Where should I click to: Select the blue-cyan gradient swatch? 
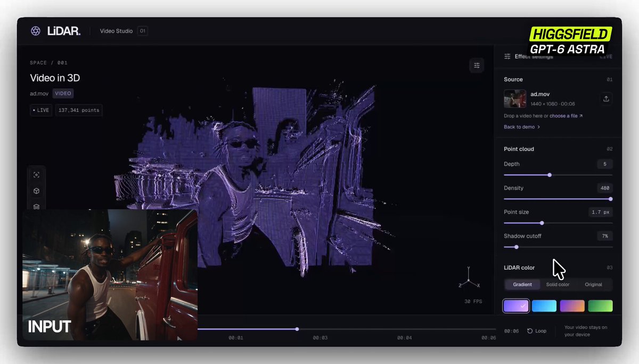pos(544,306)
